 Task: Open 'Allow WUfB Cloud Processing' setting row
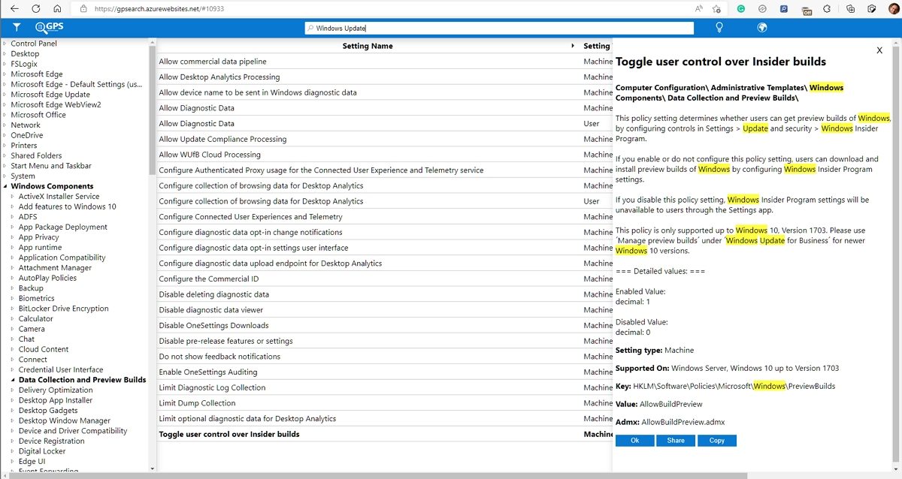point(384,155)
